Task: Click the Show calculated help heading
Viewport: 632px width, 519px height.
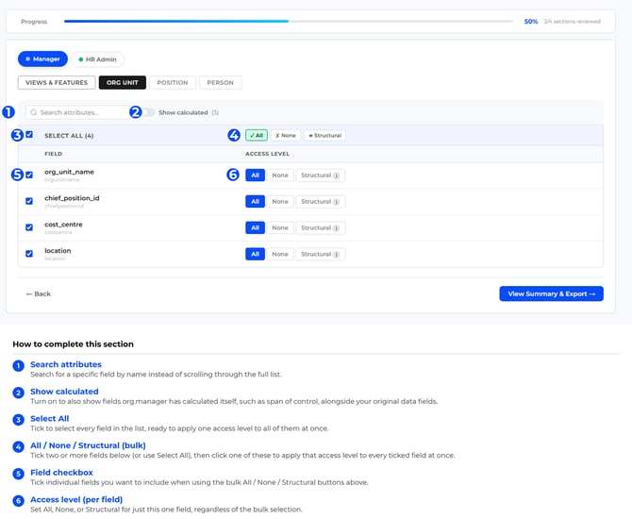Action: click(x=64, y=392)
